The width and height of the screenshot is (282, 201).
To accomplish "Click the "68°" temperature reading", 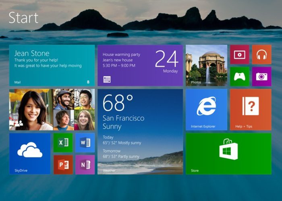I will (x=118, y=103).
